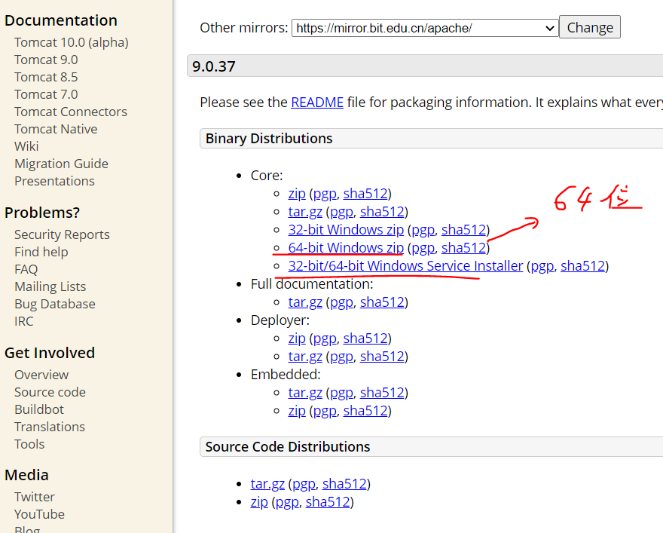663x533 pixels.
Task: Open pgp for Deployer zip
Action: tap(325, 338)
